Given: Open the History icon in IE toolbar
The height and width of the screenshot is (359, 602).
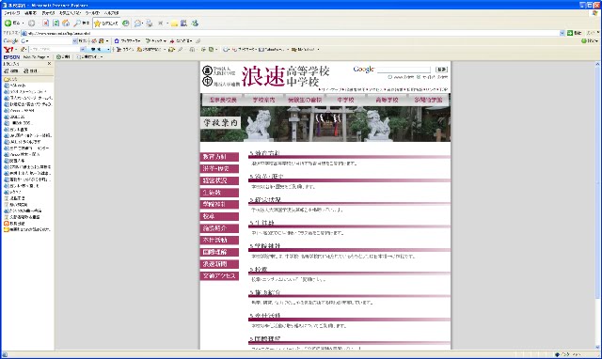Looking at the screenshot, I should pos(125,23).
